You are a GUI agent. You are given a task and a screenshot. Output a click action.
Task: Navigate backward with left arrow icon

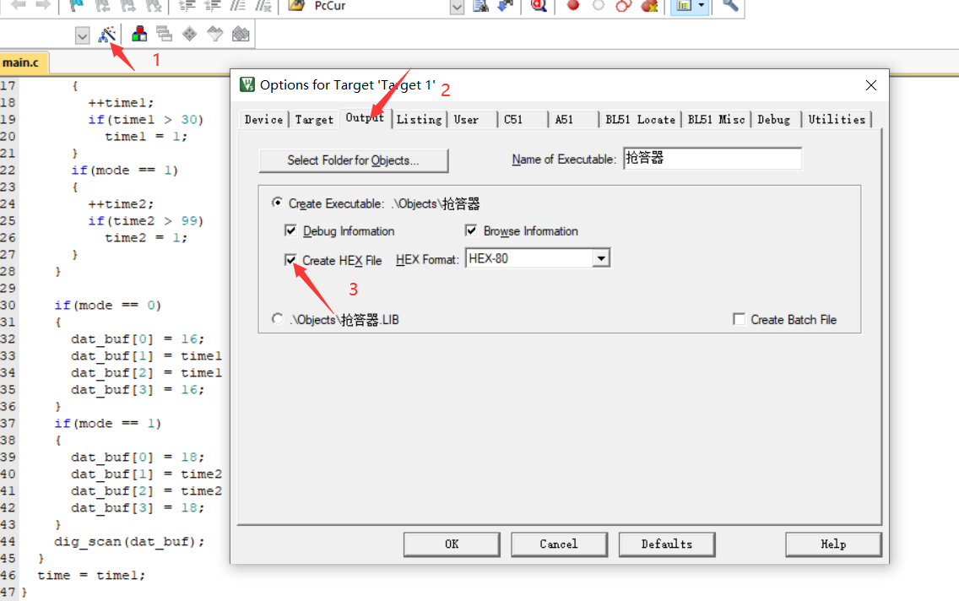19,5
